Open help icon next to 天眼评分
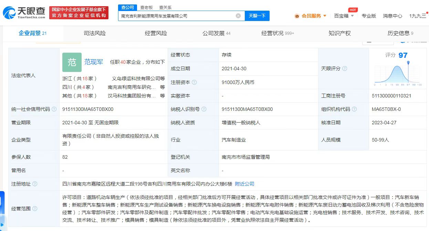Screen dimensions: 429x231 tap(345, 69)
